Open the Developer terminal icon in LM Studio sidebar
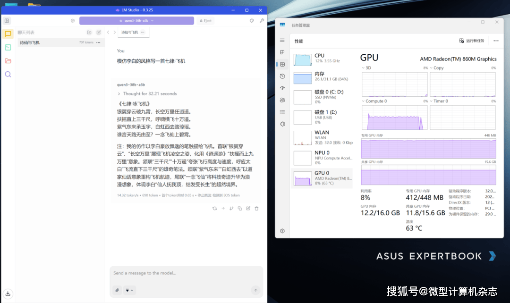510x303 pixels. (8, 47)
